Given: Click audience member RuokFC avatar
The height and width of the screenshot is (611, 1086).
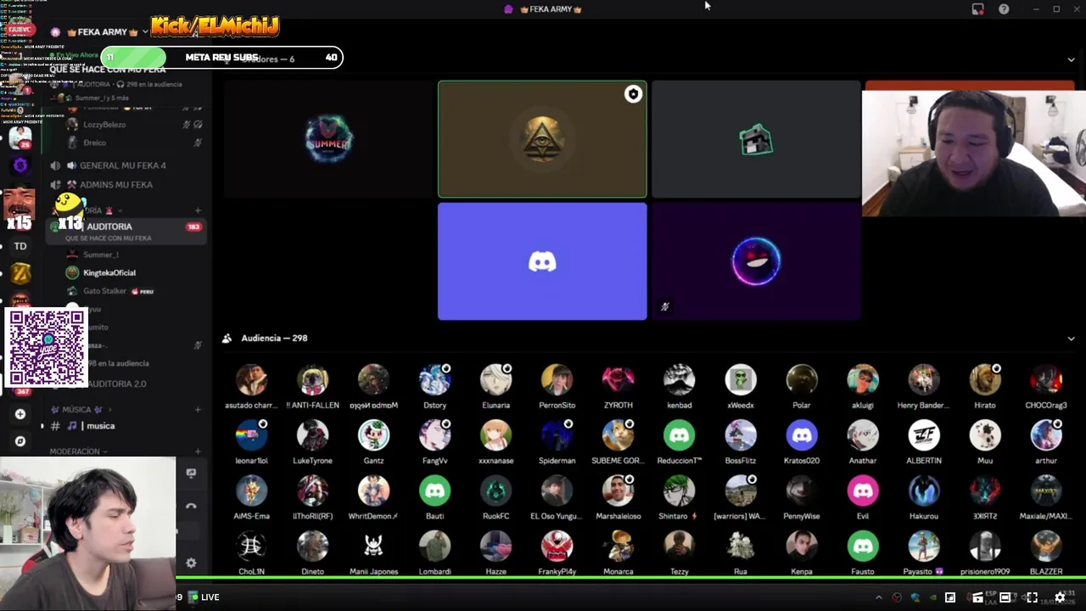Looking at the screenshot, I should [495, 490].
